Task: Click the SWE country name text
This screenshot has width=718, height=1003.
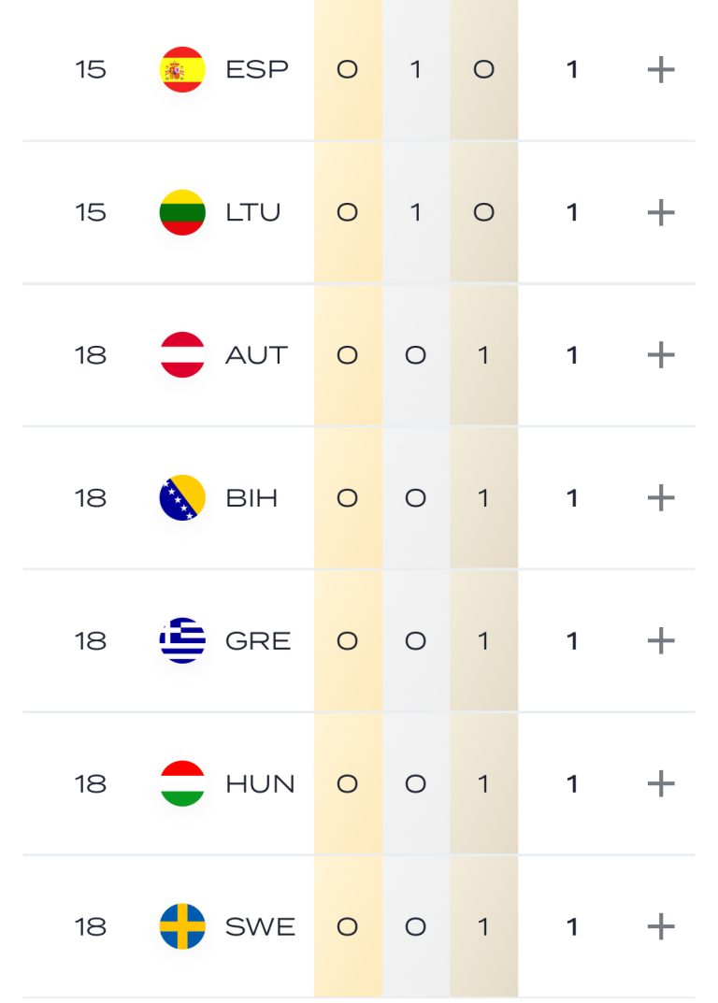Action: tap(260, 926)
